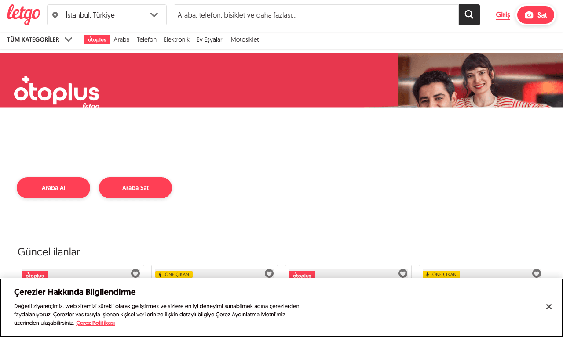Expand the TÜM KATEGORİLER menu
Screen dimensions: 563x337
click(33, 39)
